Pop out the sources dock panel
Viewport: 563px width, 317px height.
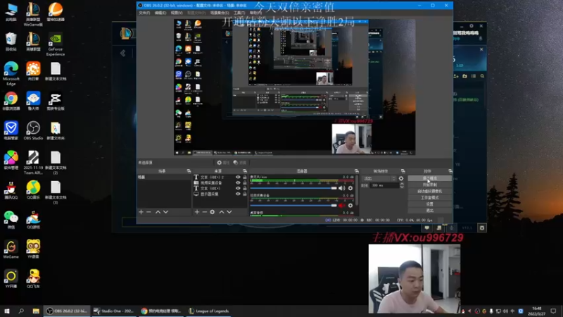tap(245, 171)
